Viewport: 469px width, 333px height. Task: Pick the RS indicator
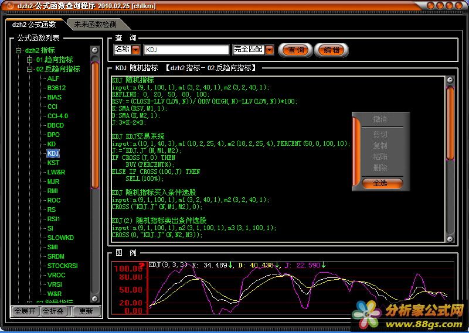52,210
